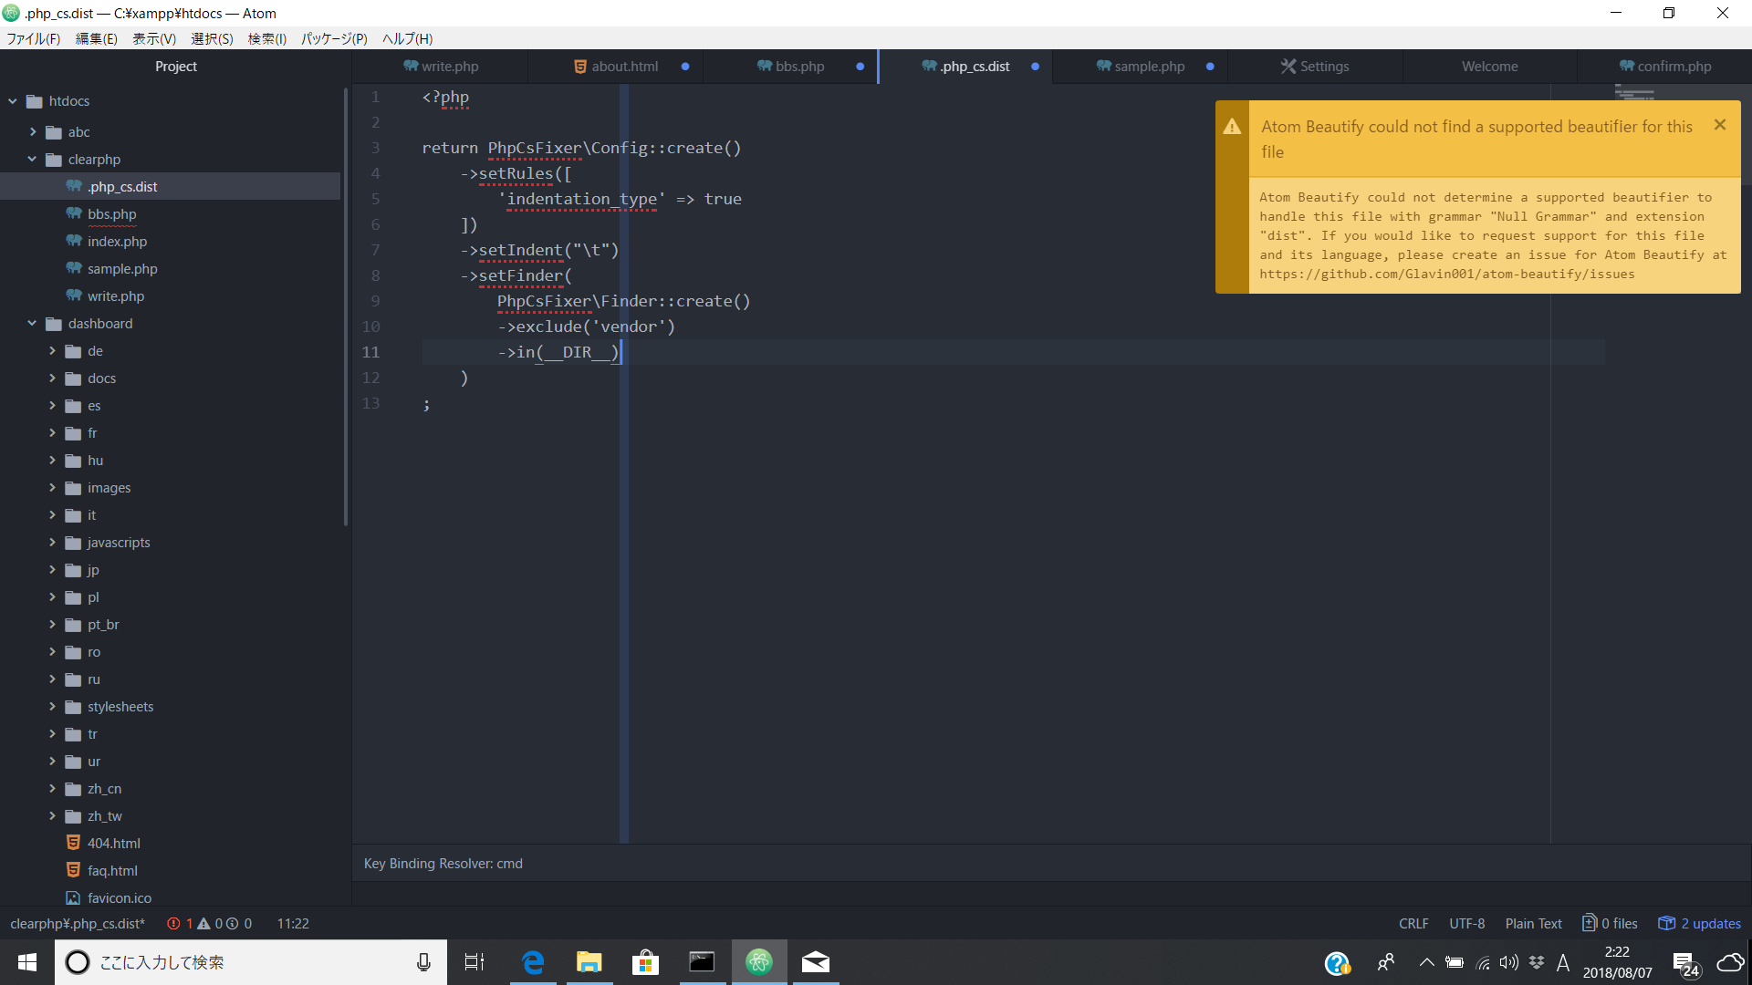Switch to the Welcome tab
The height and width of the screenshot is (985, 1752).
1489,66
